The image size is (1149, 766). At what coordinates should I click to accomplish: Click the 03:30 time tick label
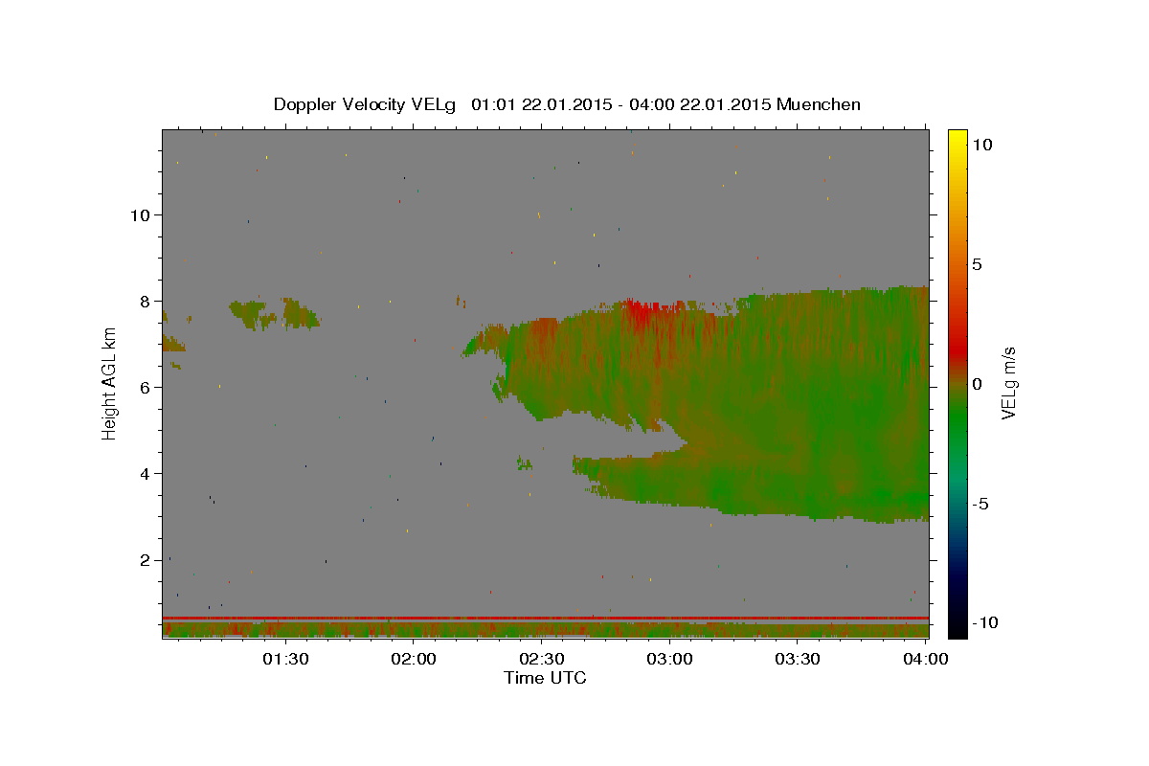(797, 659)
